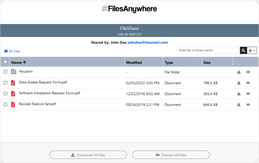This screenshot has width=259, height=163.
Task: Preview Data Access Request Form.pdf via eye icon
Action: click(248, 83)
